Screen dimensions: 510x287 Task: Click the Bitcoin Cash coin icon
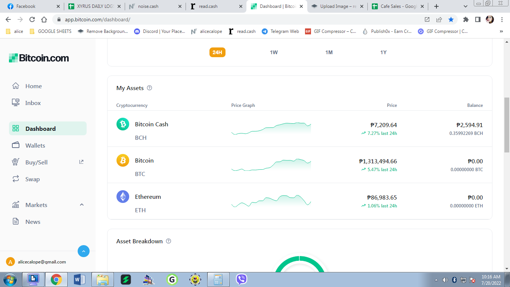point(123,124)
